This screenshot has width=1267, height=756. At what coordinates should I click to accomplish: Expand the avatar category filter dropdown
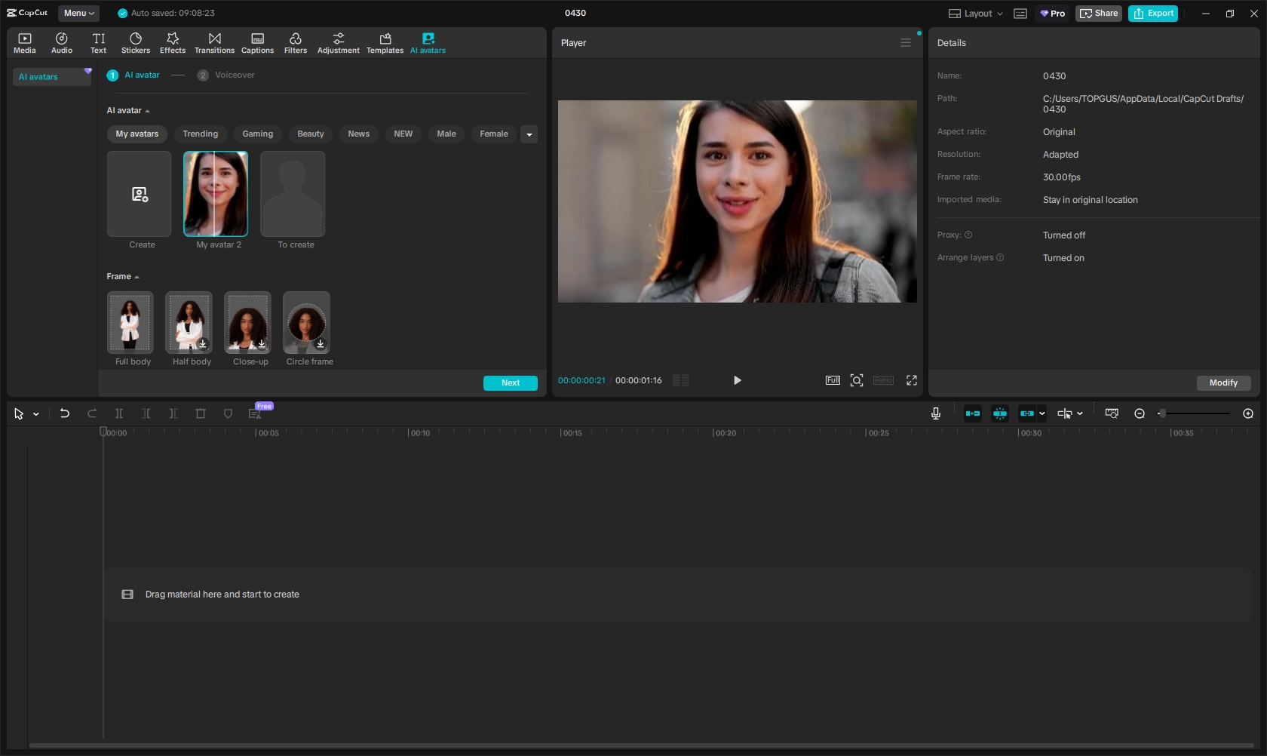(x=529, y=134)
